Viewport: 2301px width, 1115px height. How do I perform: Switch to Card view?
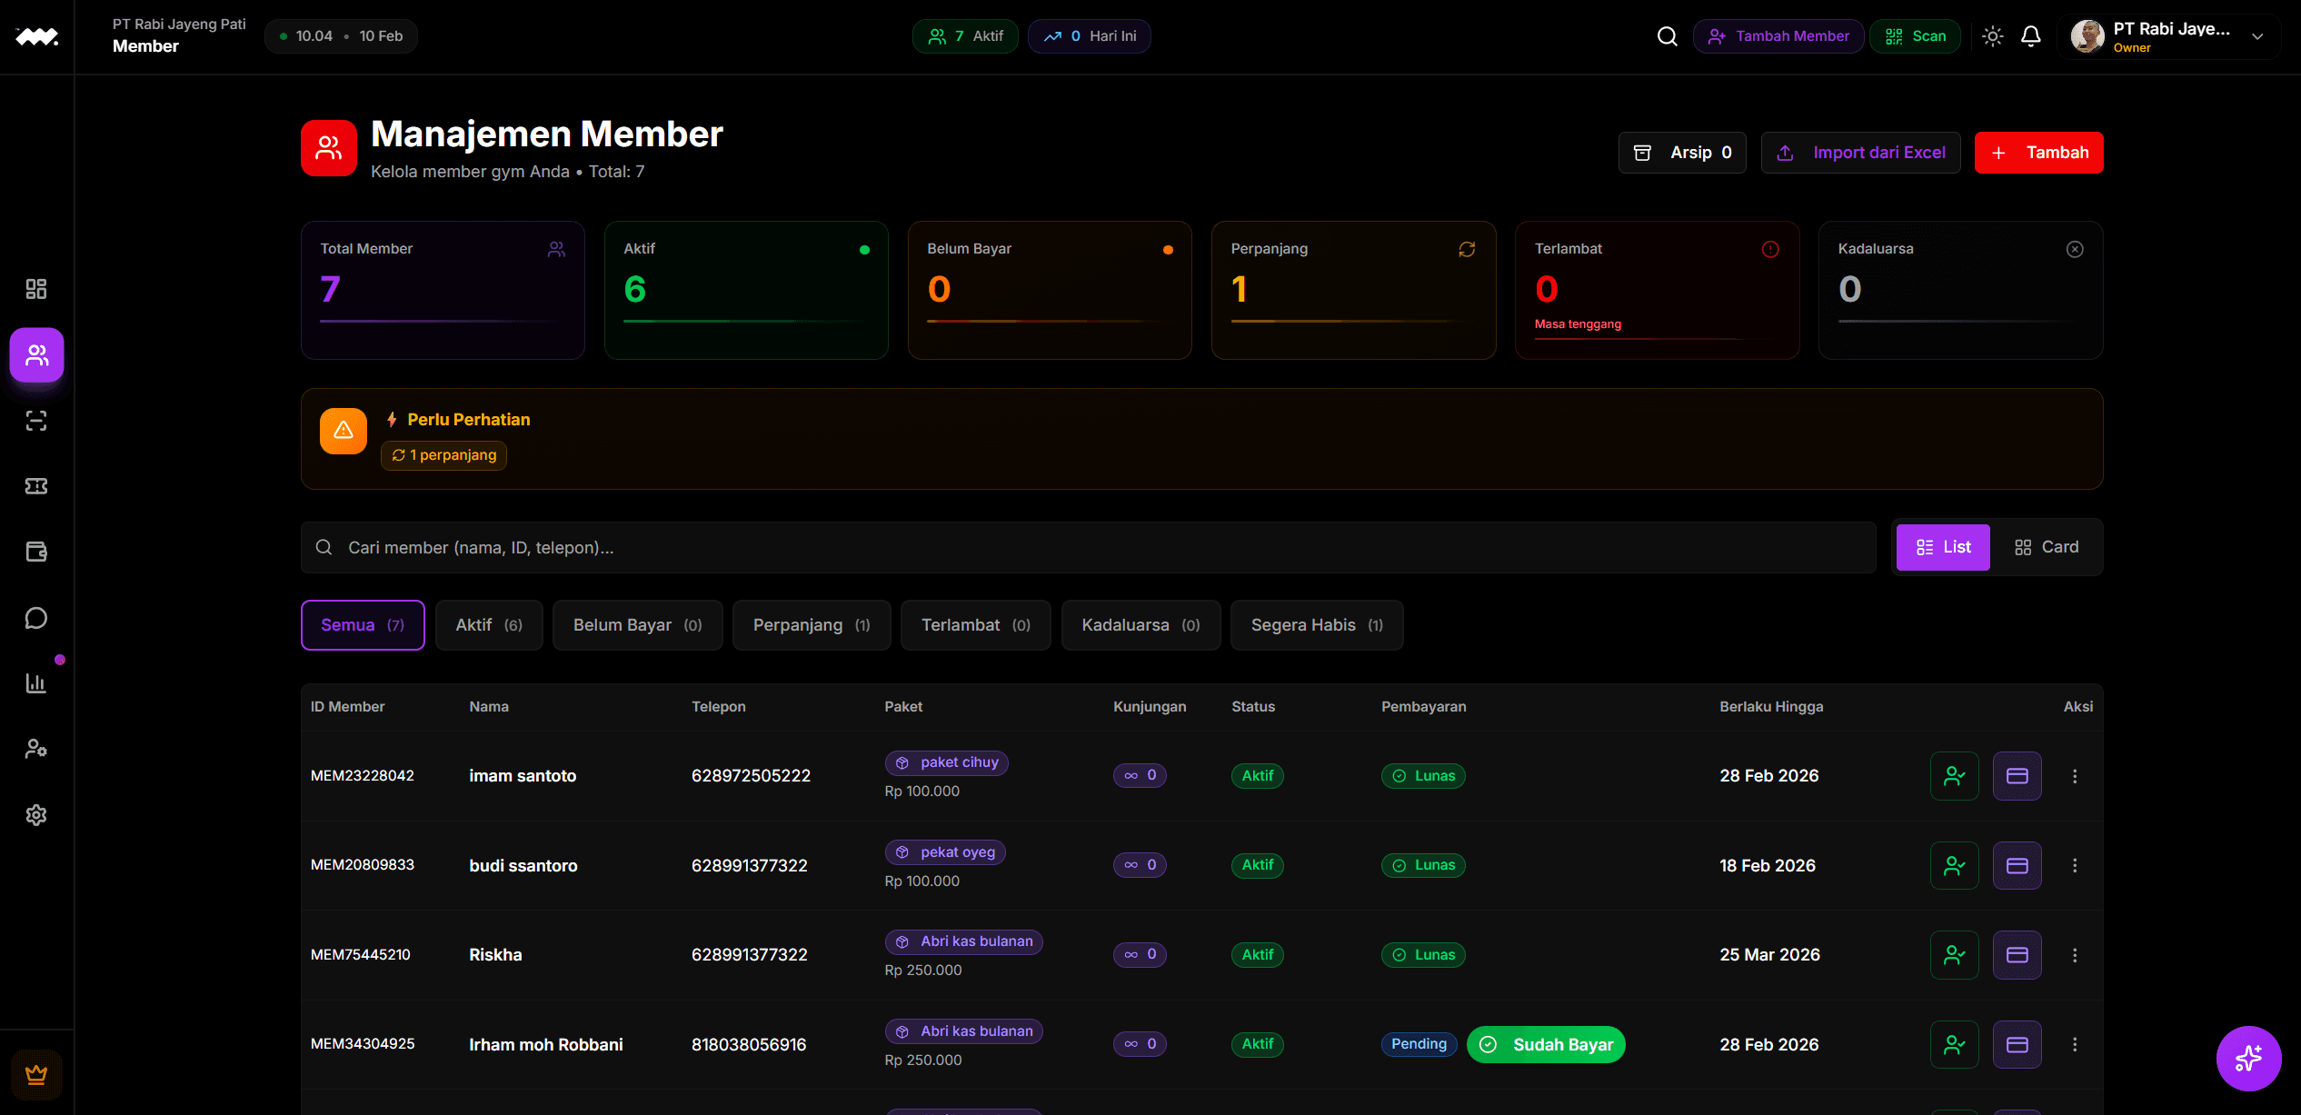(x=2047, y=547)
